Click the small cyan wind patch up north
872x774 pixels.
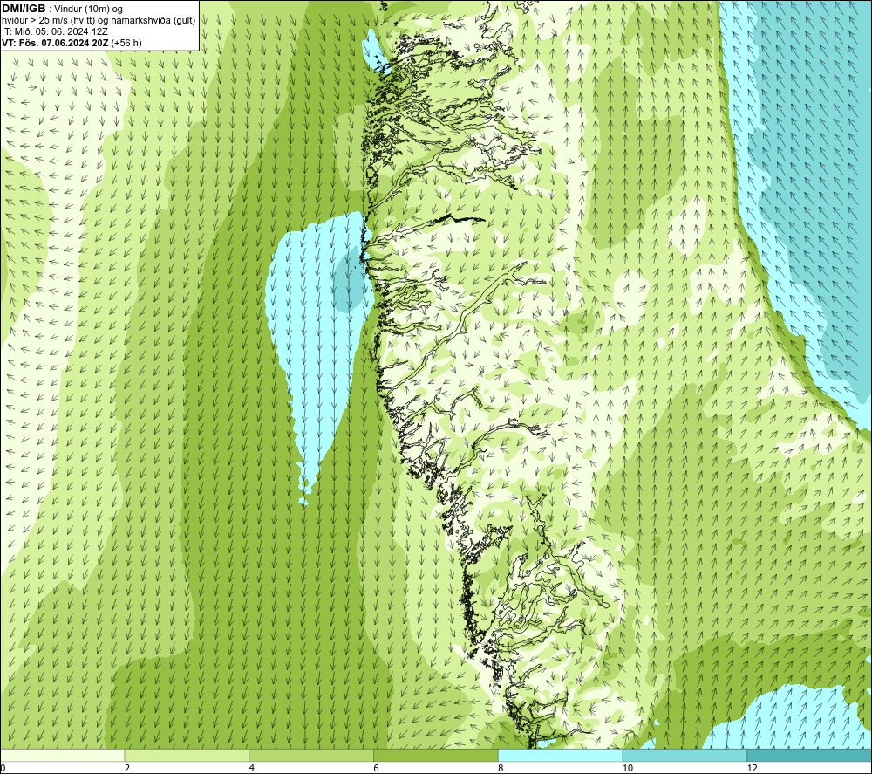374,51
